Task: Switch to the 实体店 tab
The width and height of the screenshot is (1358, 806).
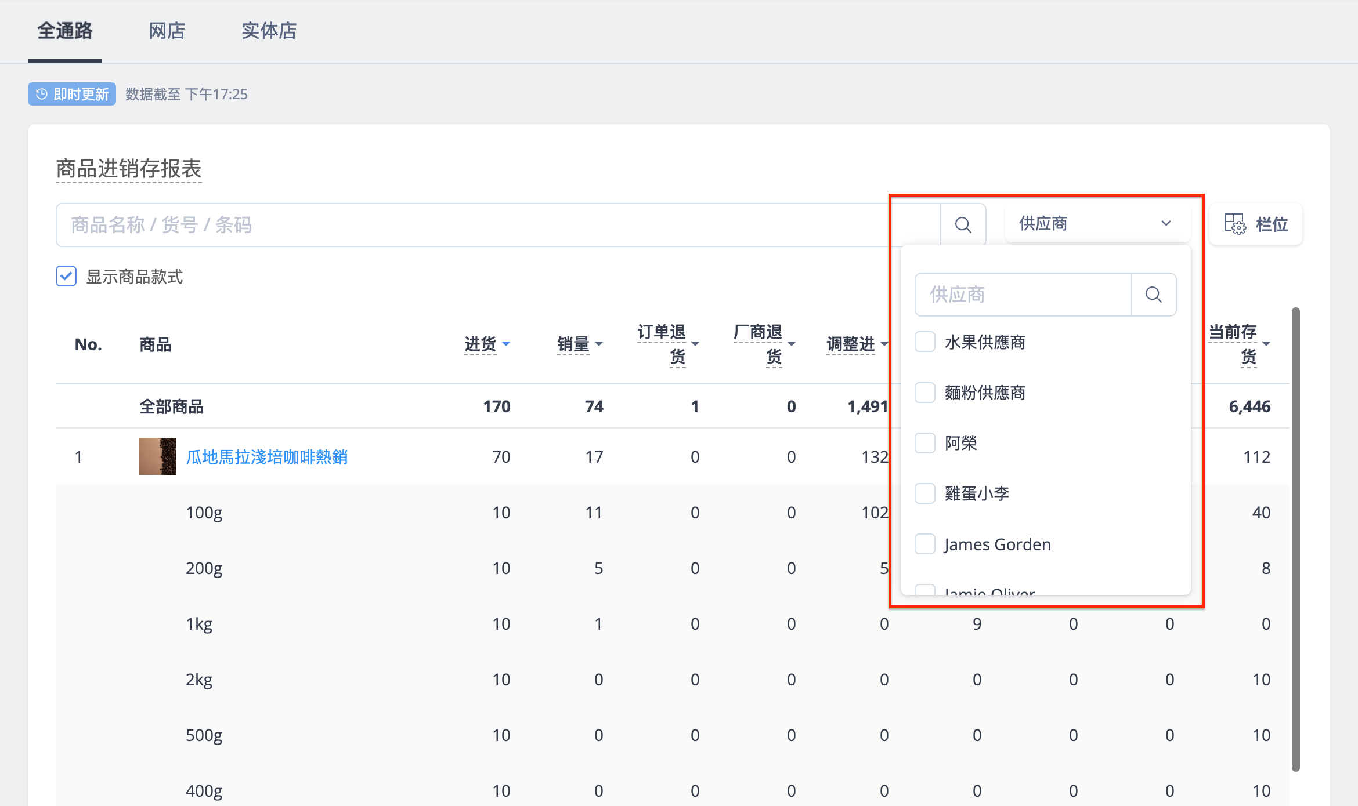Action: [x=269, y=30]
